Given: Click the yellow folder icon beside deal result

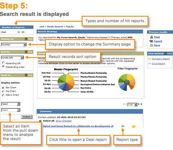Looking at the screenshot, I should pyautogui.click(x=134, y=126).
